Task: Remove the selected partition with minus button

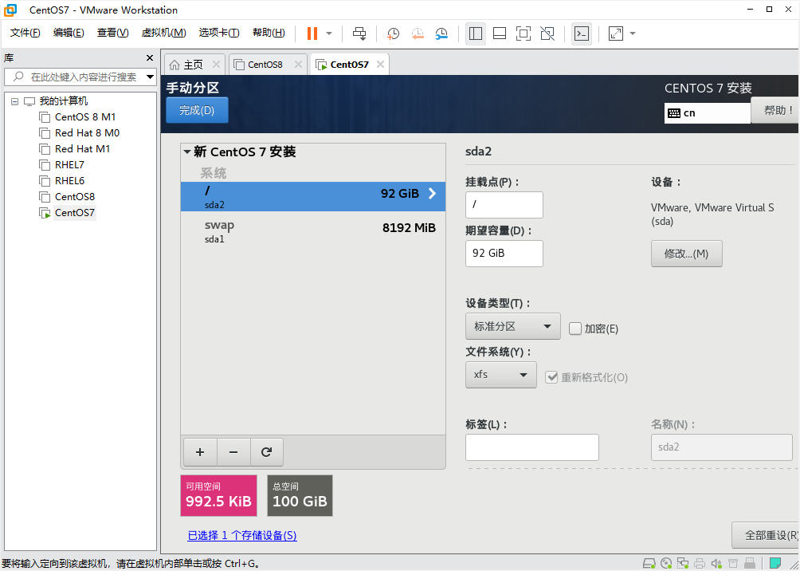Action: coord(233,452)
